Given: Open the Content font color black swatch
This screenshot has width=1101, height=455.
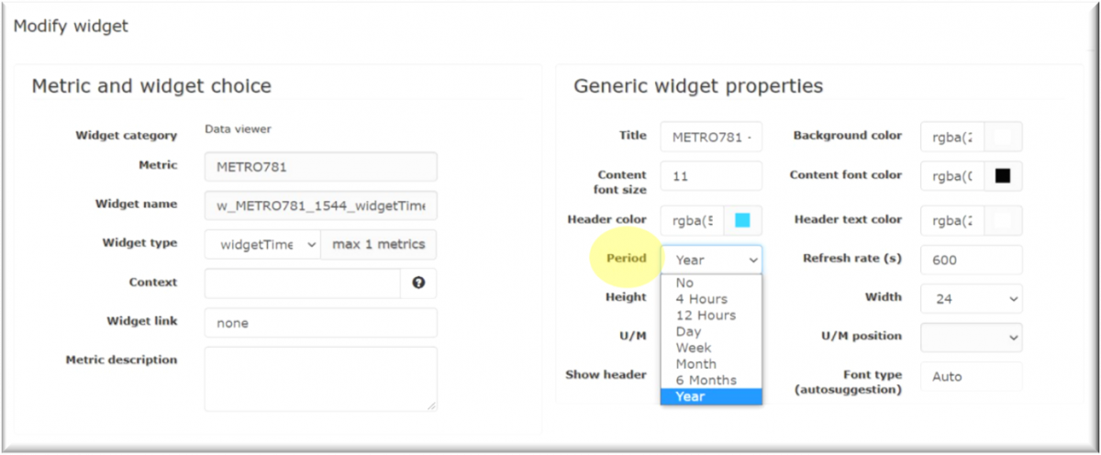Looking at the screenshot, I should coord(1003,175).
